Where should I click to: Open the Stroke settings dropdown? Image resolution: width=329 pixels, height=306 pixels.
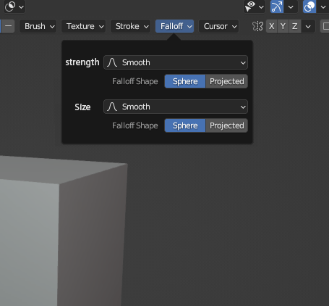[130, 26]
